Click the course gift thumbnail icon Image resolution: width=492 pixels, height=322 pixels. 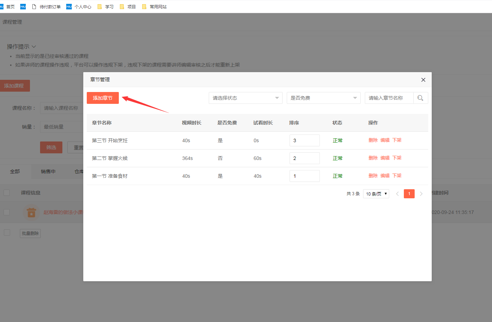pyautogui.click(x=31, y=212)
